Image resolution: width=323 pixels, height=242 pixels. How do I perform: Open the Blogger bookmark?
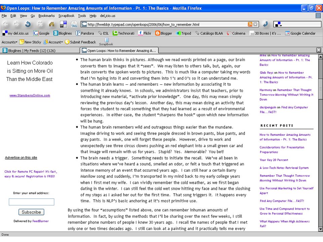click(164, 33)
